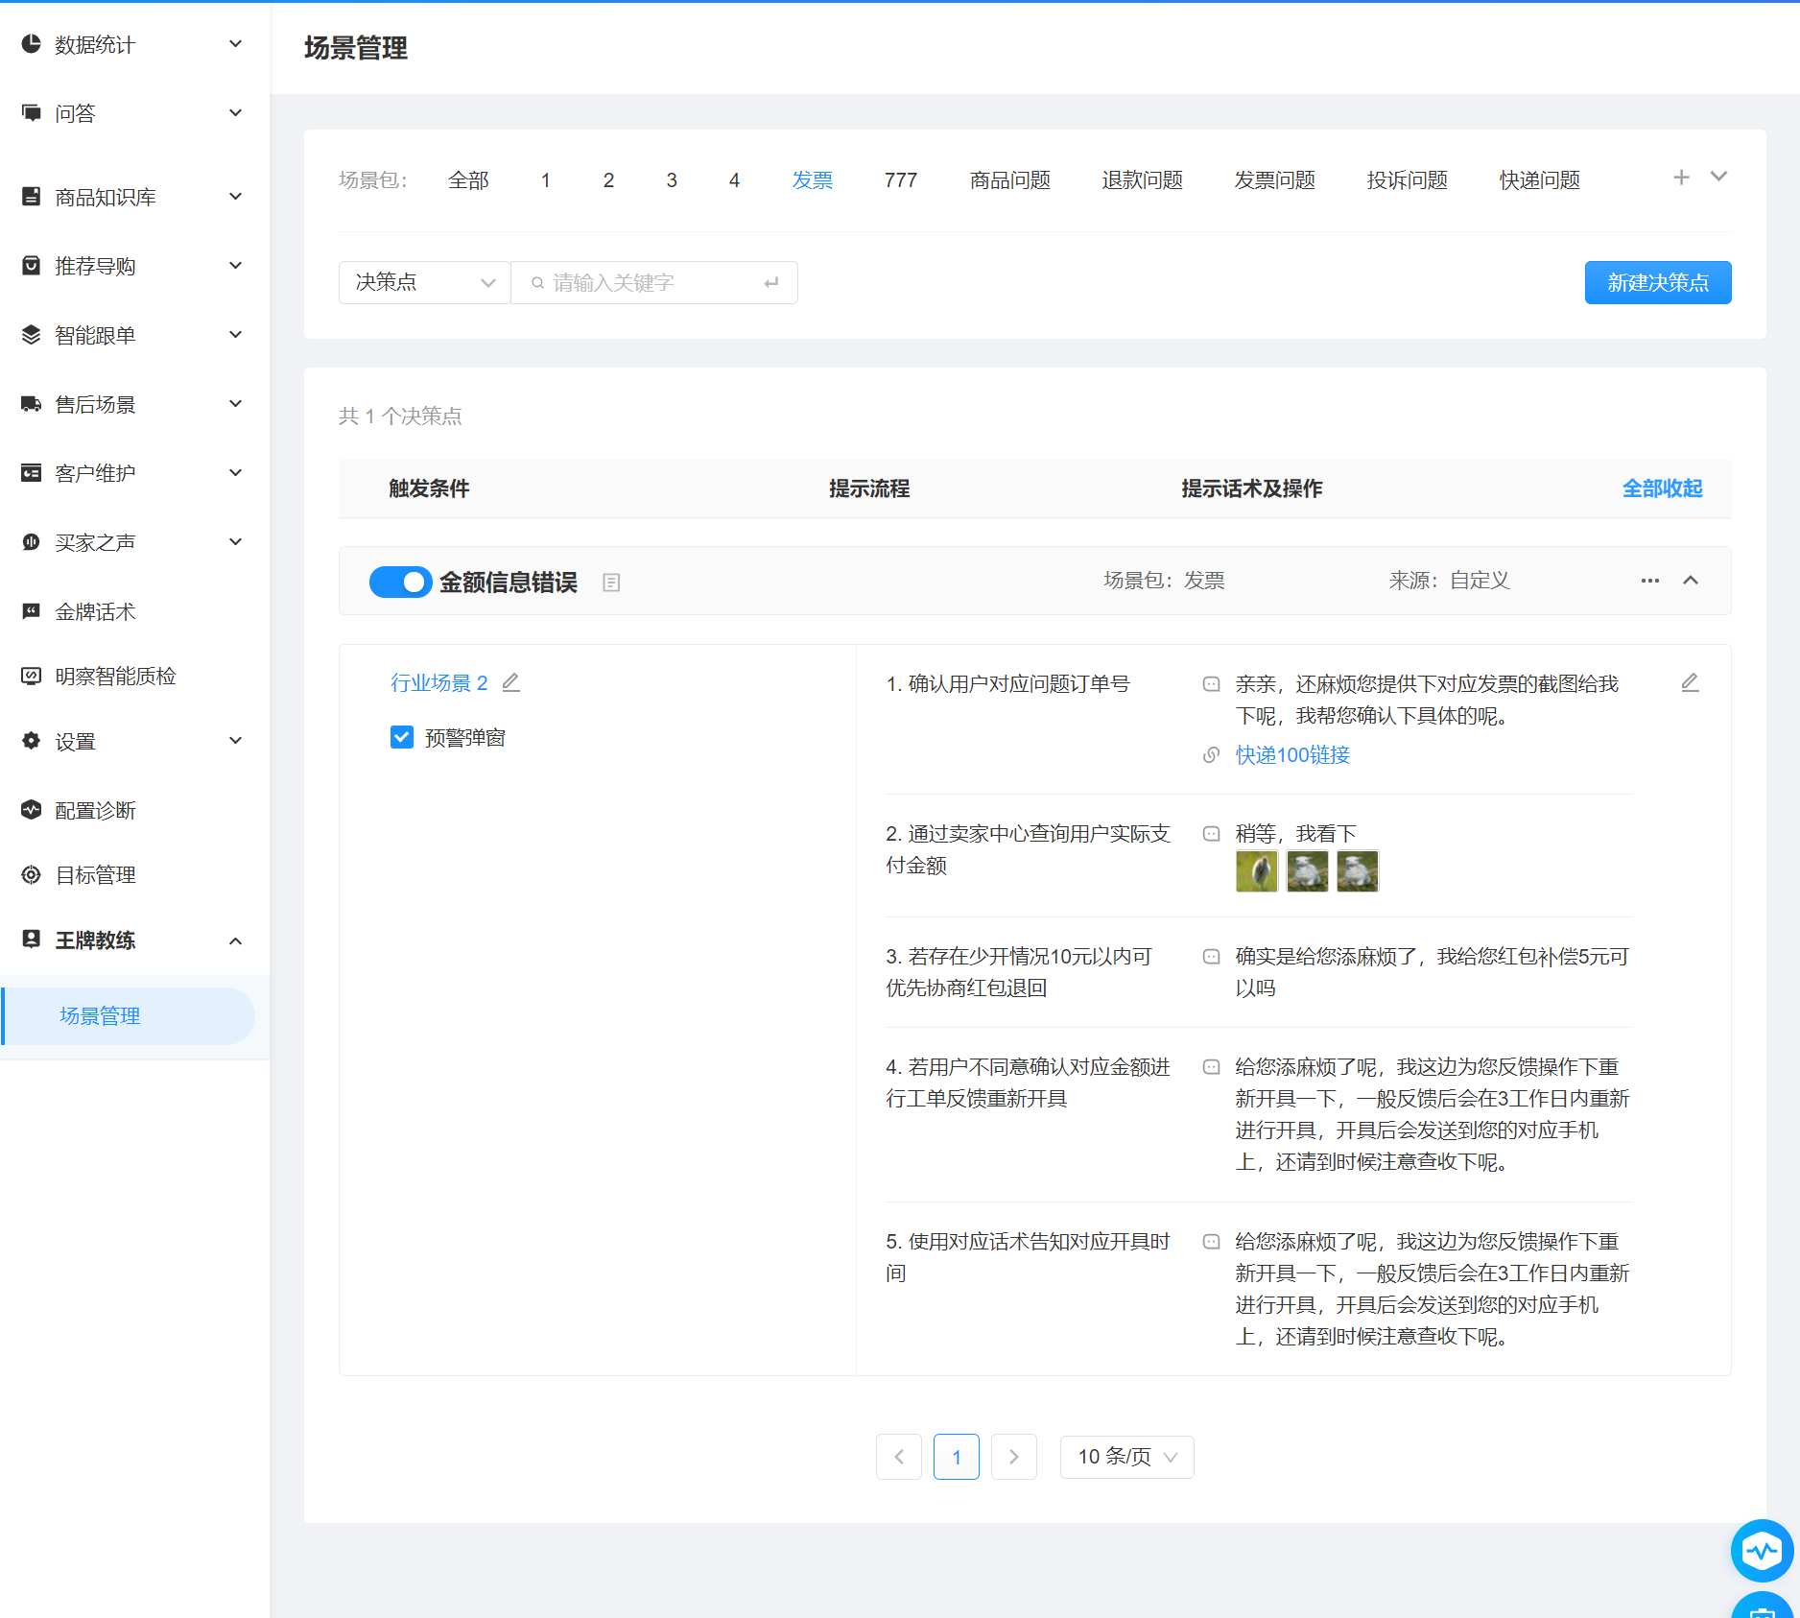1800x1618 pixels.
Task: Expand the 设置 menu chevron
Action: coord(236,741)
